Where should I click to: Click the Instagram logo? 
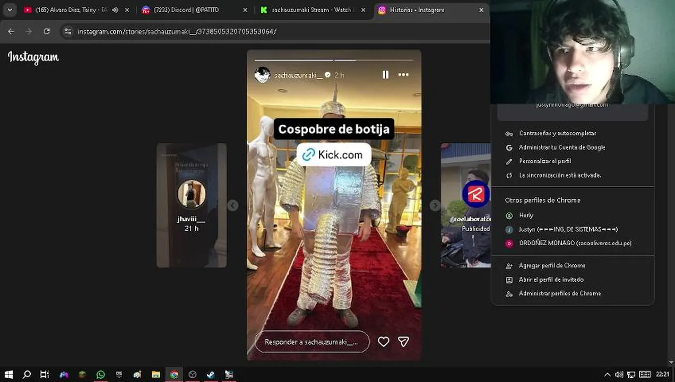tap(33, 57)
